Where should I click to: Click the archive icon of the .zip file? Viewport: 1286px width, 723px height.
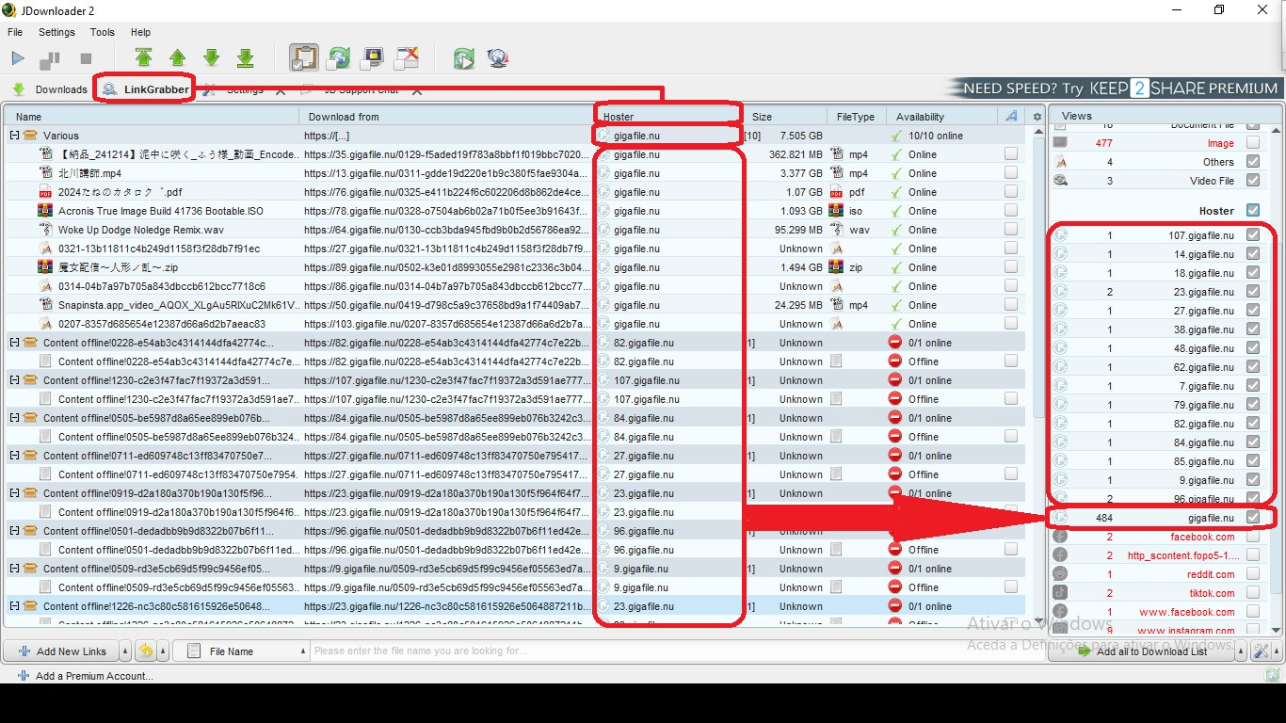[x=45, y=267]
